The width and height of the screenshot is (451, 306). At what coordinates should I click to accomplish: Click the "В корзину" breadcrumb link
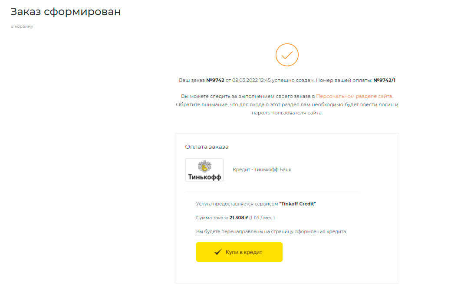(22, 26)
